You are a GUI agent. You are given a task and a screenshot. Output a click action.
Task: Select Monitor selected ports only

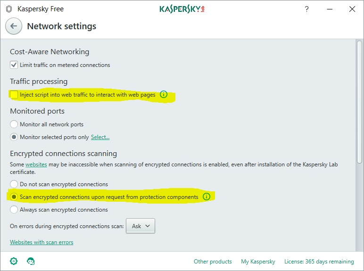click(14, 137)
